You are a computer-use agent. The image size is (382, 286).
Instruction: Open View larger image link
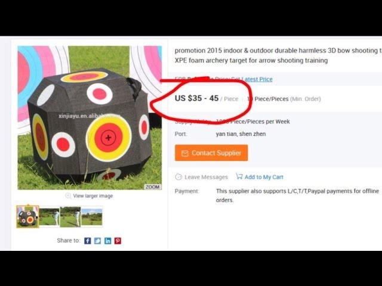pos(93,196)
